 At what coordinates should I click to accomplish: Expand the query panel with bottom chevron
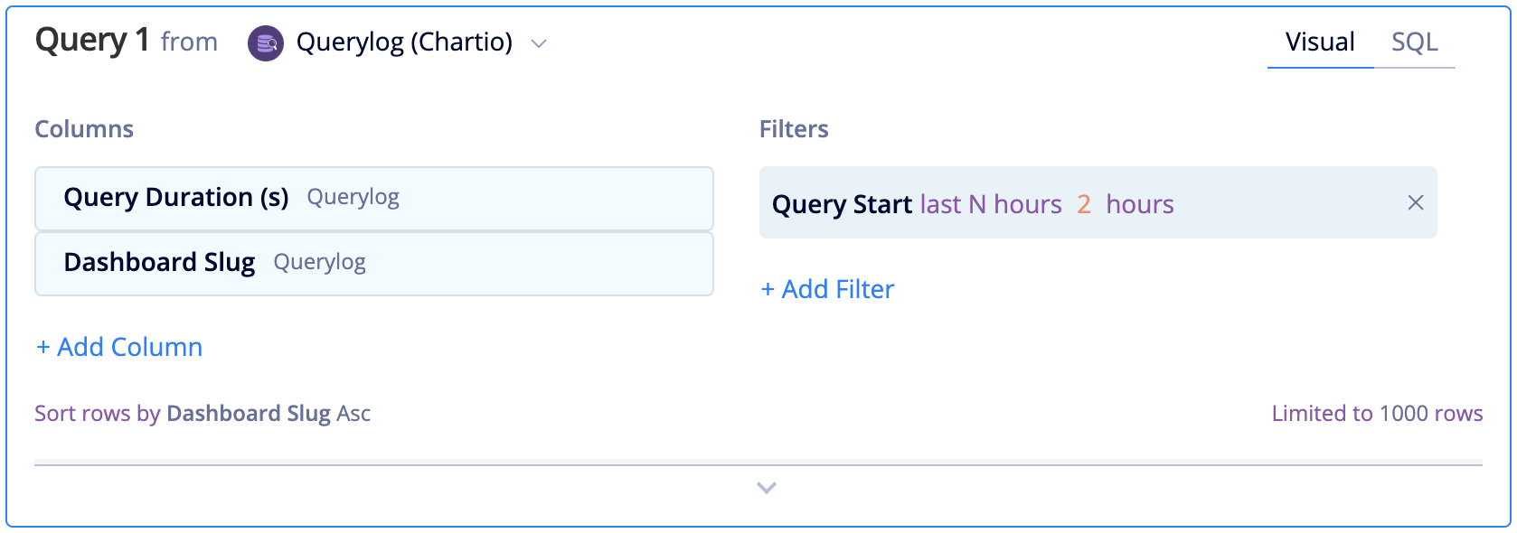click(x=767, y=488)
